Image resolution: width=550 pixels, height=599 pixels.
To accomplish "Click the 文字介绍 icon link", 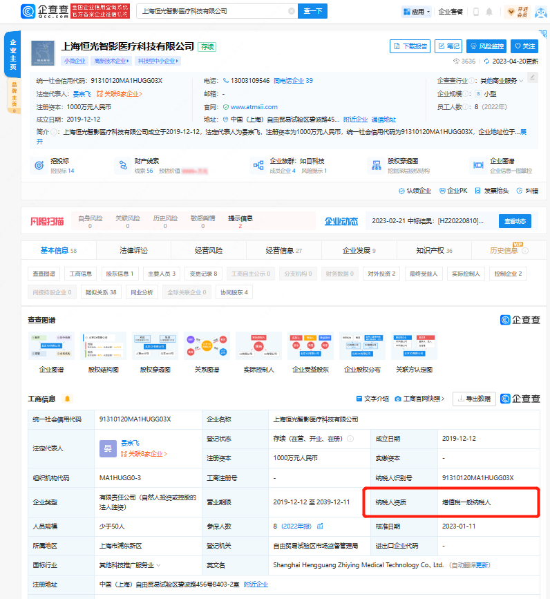I will pos(372,399).
